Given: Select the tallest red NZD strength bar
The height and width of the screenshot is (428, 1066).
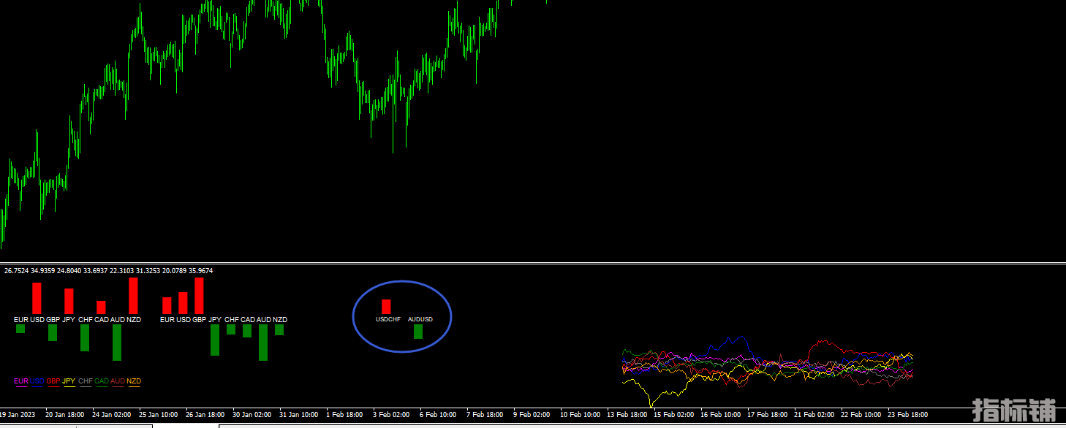Looking at the screenshot, I should coord(133,296).
